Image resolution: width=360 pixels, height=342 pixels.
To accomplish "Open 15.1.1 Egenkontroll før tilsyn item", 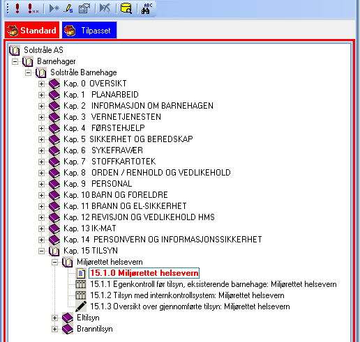I will 213,284.
